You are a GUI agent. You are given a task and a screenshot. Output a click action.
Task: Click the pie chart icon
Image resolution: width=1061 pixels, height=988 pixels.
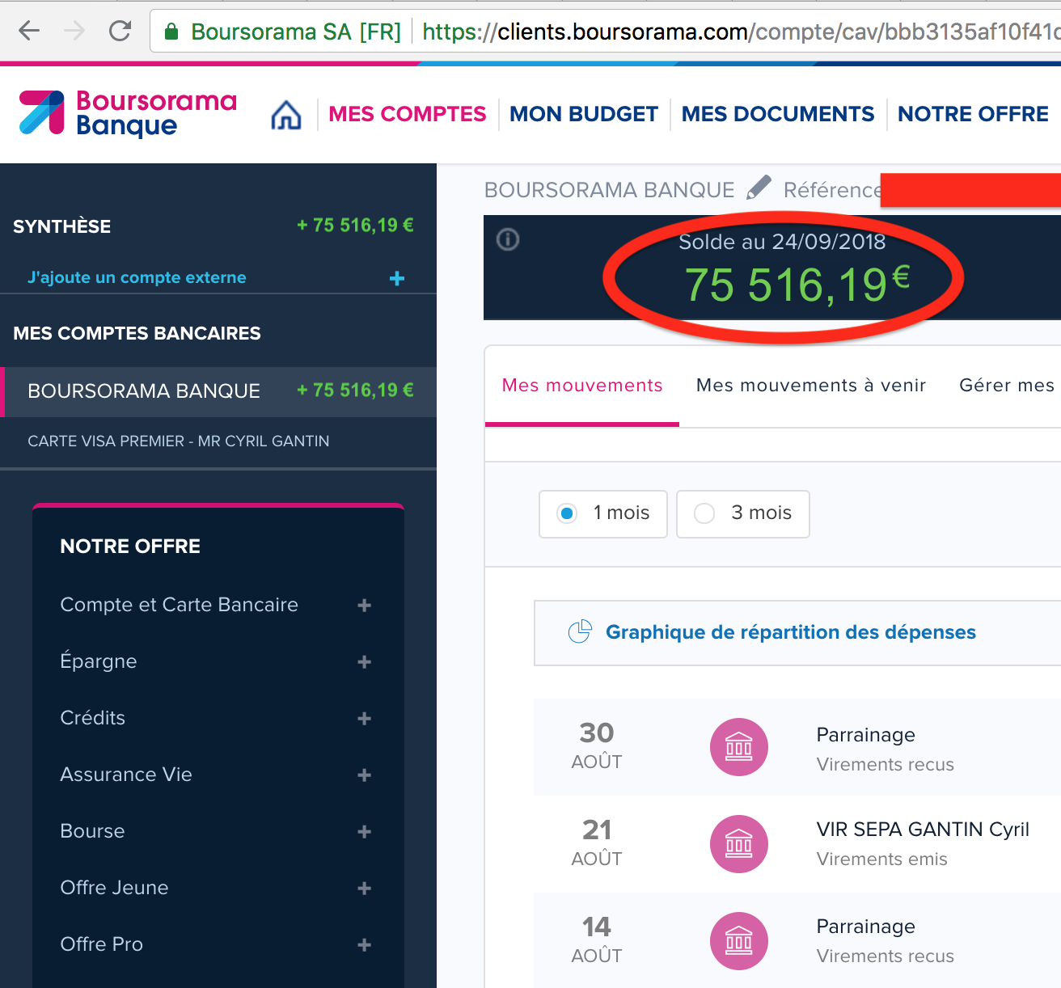[x=580, y=631]
